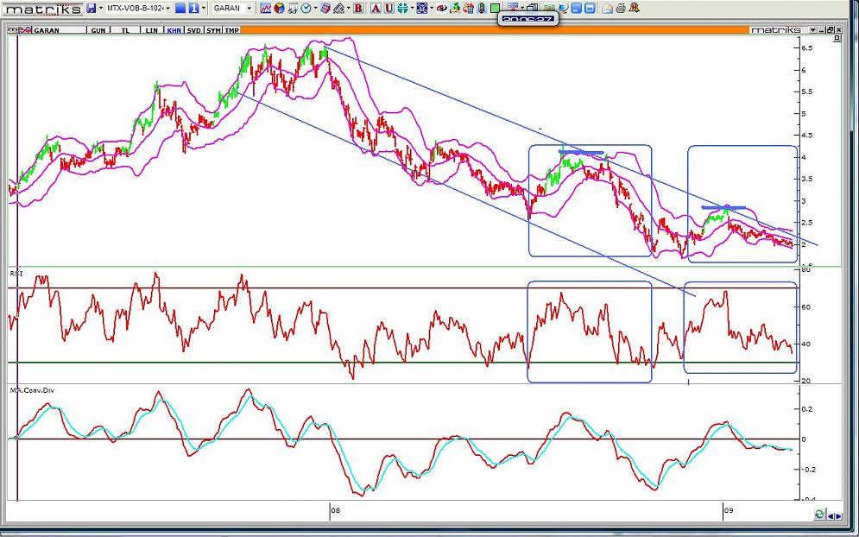Select the GUN period tab
Image resolution: width=859 pixels, height=537 pixels.
click(98, 30)
